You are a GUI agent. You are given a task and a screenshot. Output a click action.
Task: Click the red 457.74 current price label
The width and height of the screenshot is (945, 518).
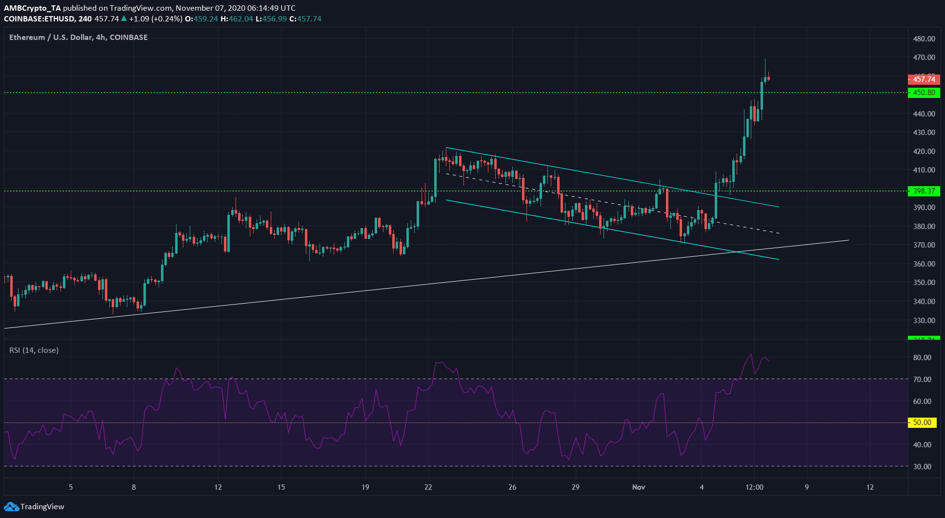point(924,79)
